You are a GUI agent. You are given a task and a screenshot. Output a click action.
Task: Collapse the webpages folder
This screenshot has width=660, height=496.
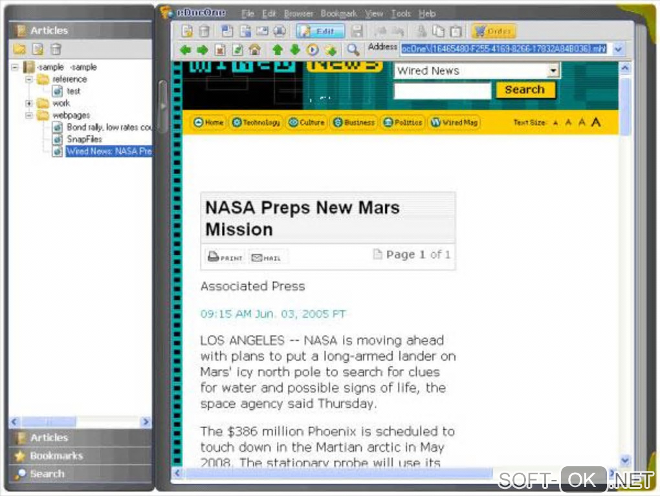coord(28,115)
